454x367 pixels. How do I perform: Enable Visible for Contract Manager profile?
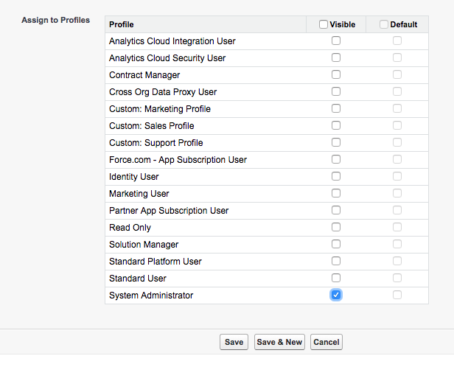pyautogui.click(x=336, y=74)
